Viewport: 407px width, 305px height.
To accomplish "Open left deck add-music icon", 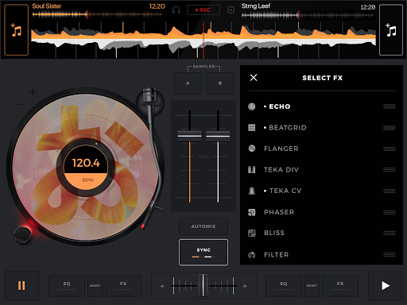I will pos(16,29).
